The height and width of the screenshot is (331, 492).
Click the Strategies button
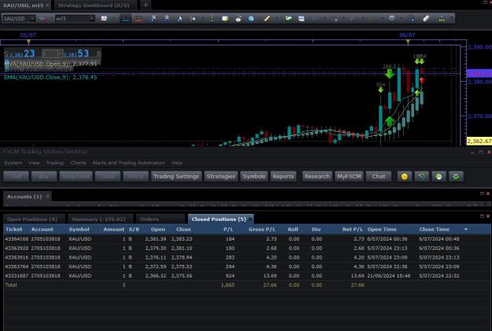point(221,176)
